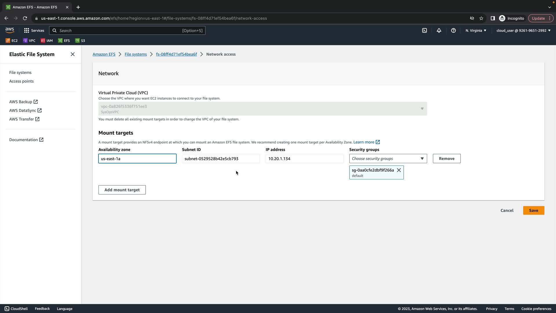Expand the Choose security groups dropdown

point(388,159)
